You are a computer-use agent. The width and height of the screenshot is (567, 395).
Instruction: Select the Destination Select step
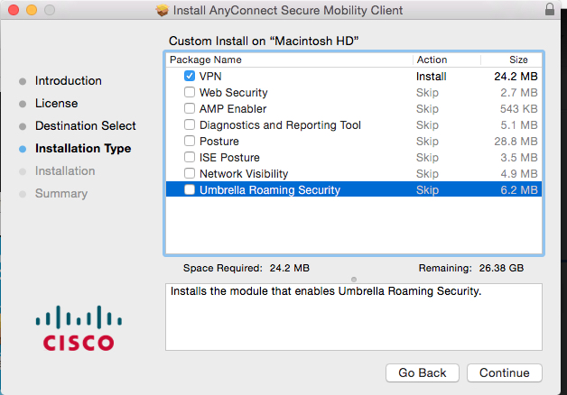click(x=86, y=125)
